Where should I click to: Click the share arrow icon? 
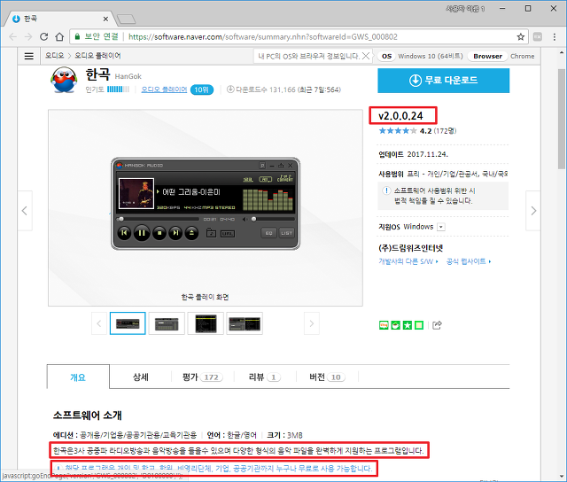(437, 325)
